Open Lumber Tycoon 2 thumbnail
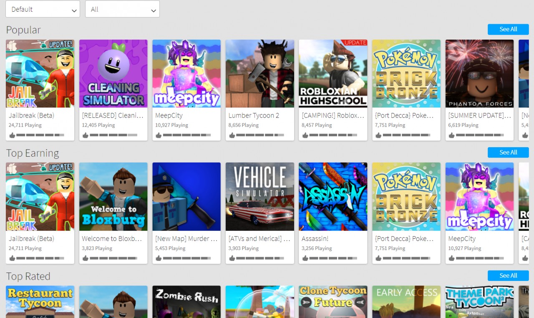Viewport: 534px width, 318px height. coord(260,74)
